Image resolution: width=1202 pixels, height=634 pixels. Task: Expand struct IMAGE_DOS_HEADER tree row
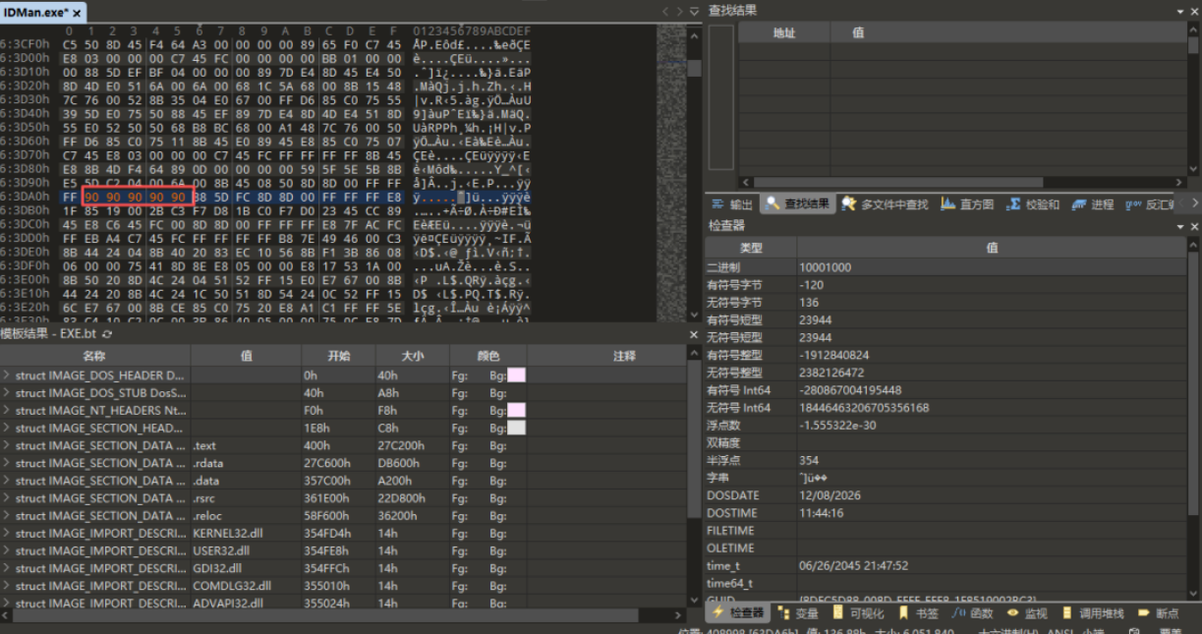point(6,375)
